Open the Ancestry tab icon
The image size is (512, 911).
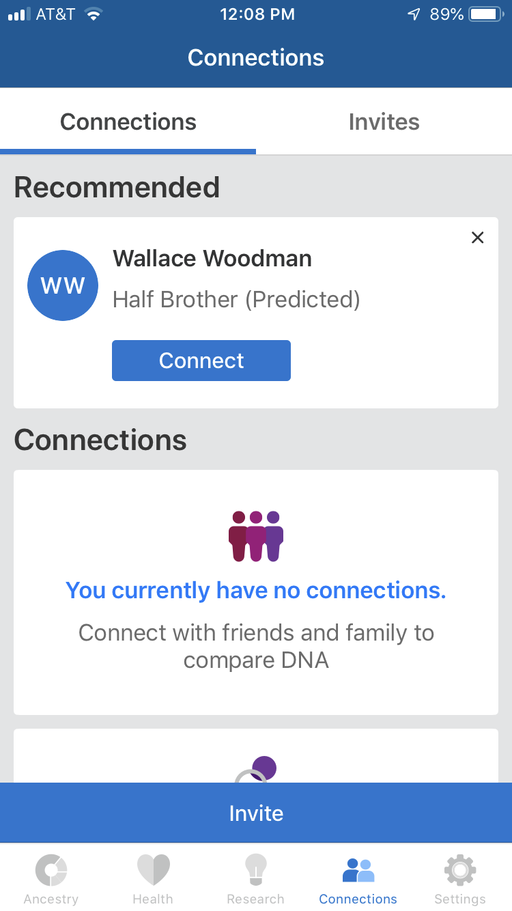(51, 871)
